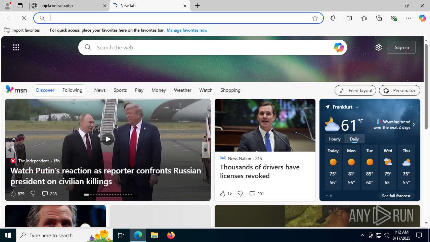Open the Shopping menu item
The height and width of the screenshot is (242, 430).
pos(230,90)
